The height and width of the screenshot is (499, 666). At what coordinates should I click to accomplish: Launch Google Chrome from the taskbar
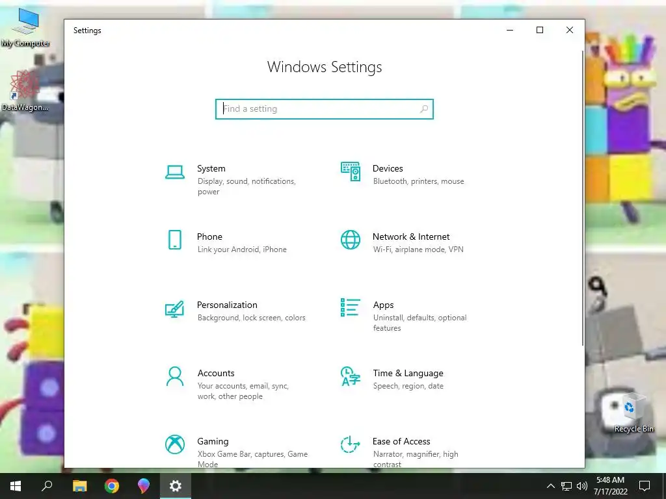(112, 486)
